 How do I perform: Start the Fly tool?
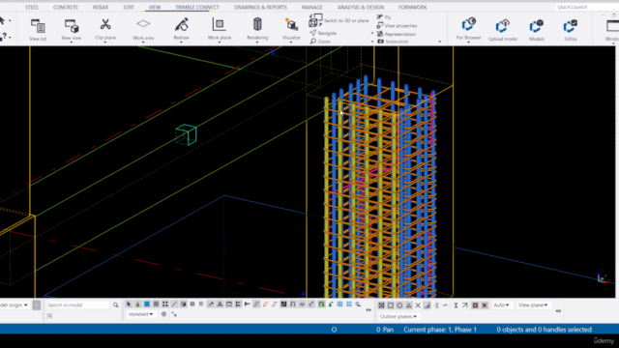point(384,17)
